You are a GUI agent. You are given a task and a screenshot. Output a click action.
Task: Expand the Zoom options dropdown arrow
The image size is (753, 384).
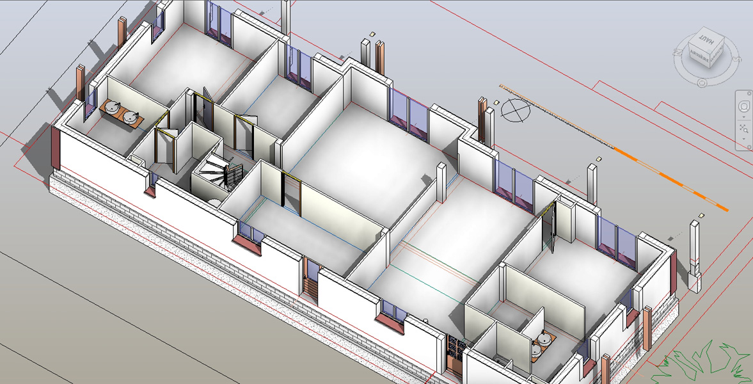743,138
